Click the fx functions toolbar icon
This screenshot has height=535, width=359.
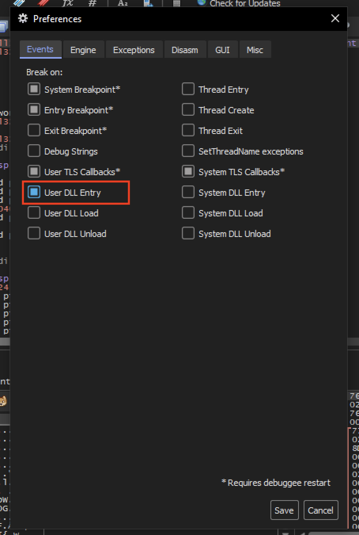[68, 3]
